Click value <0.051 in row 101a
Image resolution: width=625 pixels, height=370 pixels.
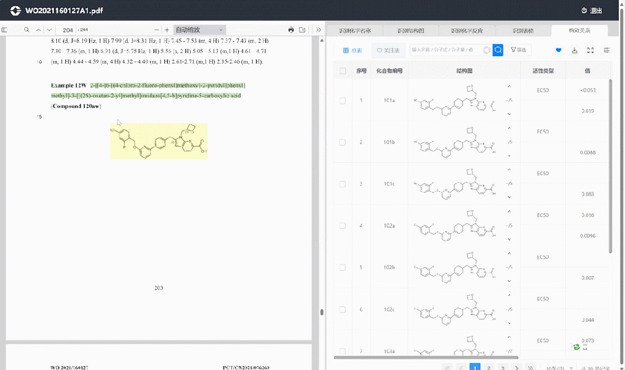(588, 90)
